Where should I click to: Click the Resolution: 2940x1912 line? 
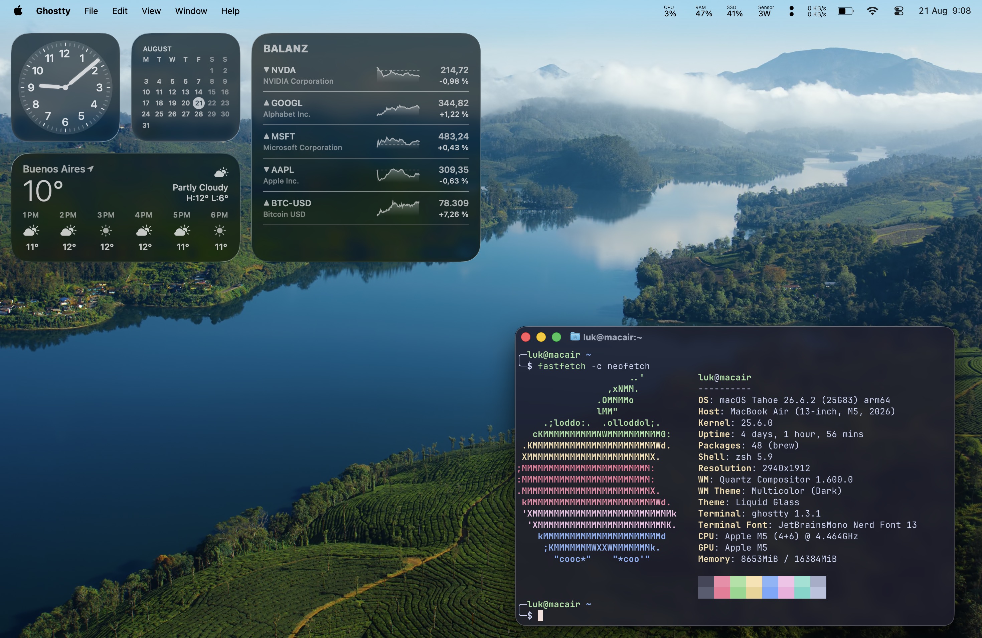coord(754,468)
